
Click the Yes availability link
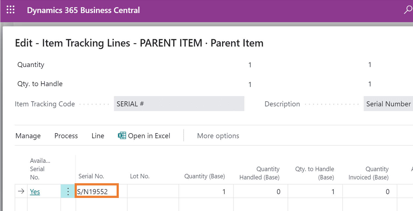pos(35,192)
